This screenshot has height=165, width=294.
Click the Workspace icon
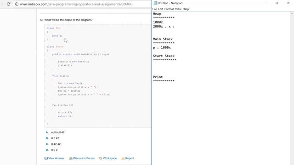click(x=101, y=158)
